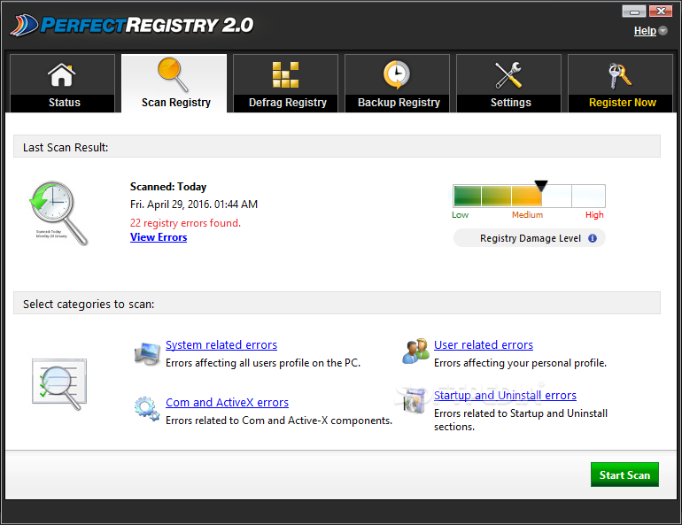The width and height of the screenshot is (682, 525).
Task: Click 'Errors related to Com and Active-X components.'
Action: click(x=279, y=421)
